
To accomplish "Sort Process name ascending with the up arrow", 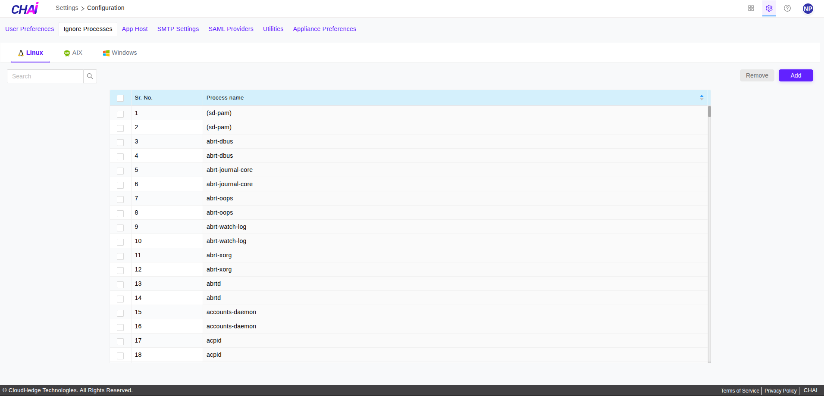I will [702, 96].
